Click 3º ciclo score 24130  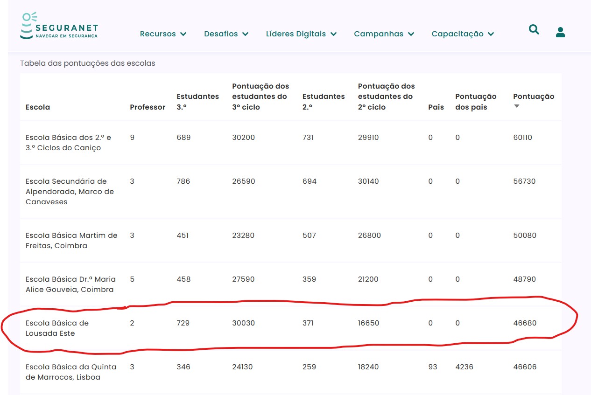coord(242,367)
